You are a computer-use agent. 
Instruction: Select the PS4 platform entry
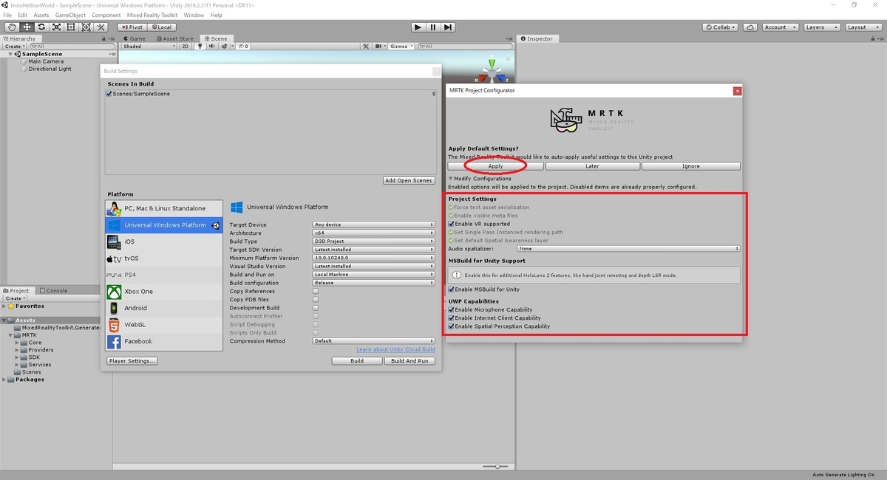pyautogui.click(x=164, y=275)
